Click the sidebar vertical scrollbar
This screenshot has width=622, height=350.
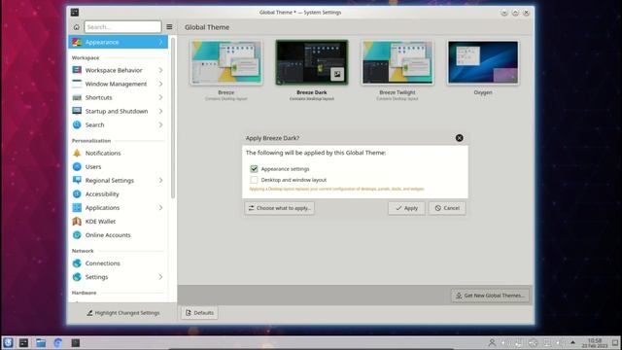tap(173, 119)
